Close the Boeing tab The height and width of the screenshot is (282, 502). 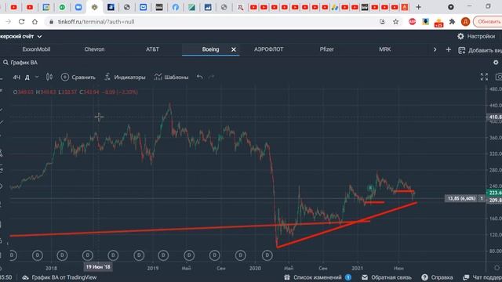(234, 49)
